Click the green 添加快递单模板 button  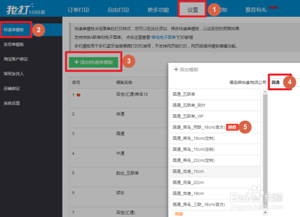(x=94, y=62)
